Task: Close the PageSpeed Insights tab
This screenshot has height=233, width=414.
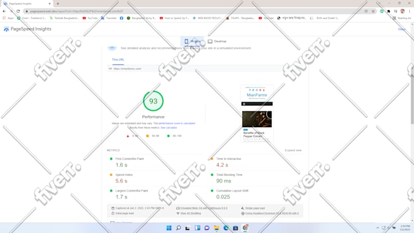Action: pyautogui.click(x=49, y=4)
